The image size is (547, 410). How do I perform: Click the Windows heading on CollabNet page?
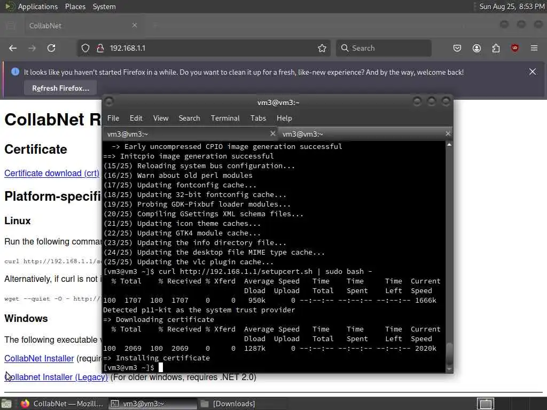tap(26, 318)
